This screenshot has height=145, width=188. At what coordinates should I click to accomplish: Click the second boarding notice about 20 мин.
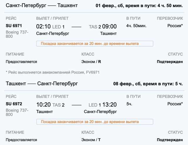point(95,122)
